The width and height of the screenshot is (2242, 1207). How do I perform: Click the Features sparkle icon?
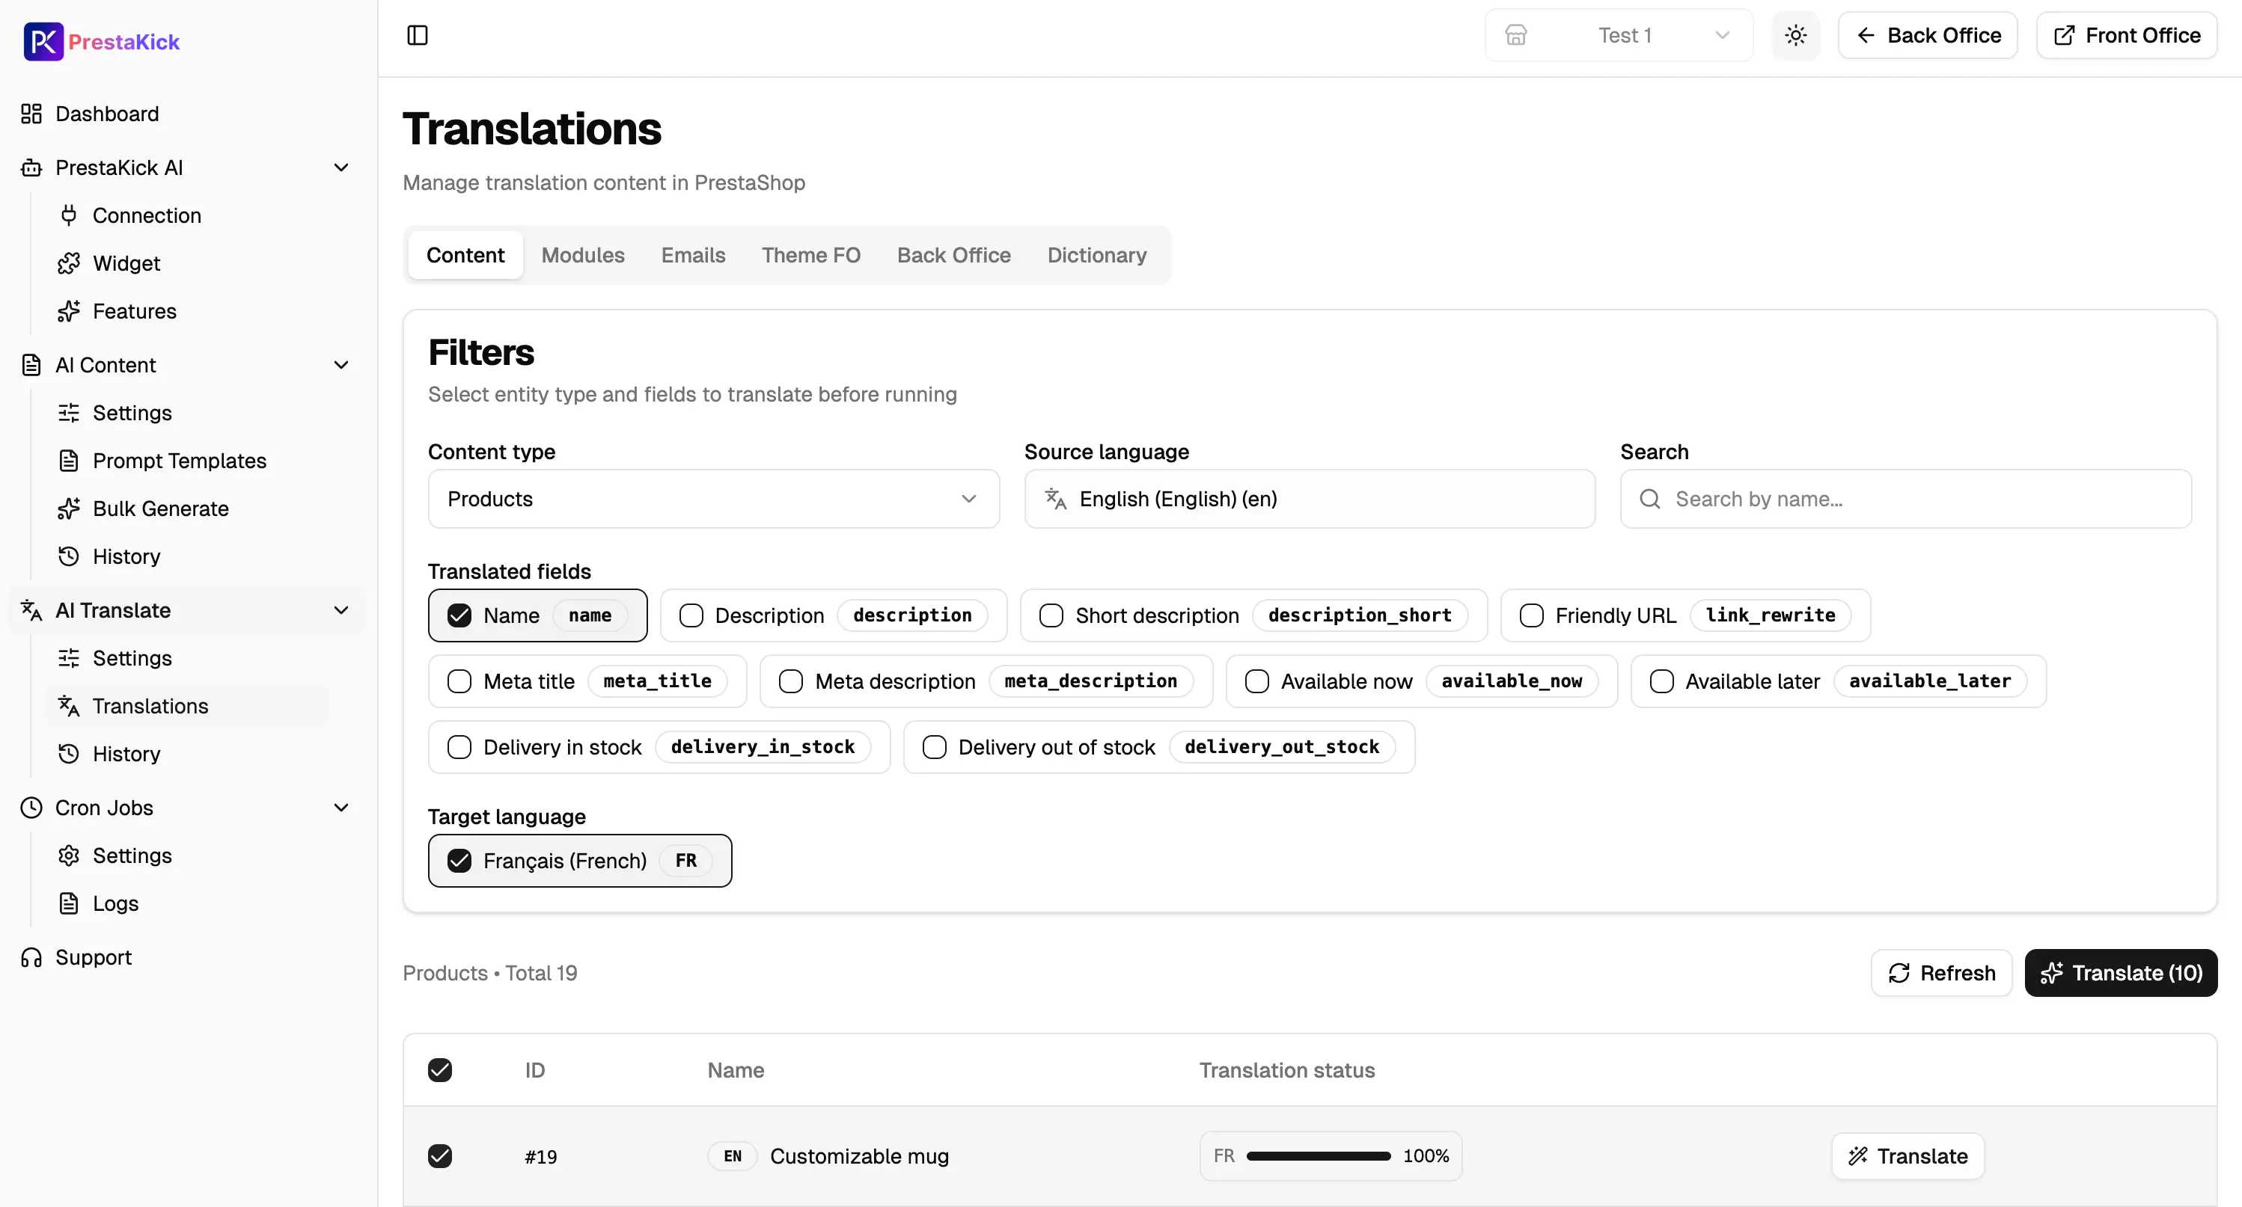click(69, 311)
